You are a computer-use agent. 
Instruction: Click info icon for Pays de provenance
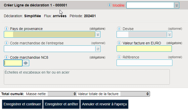tap(6, 28)
